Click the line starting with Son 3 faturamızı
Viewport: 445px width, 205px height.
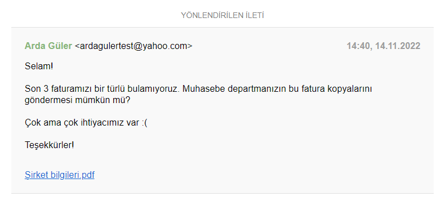point(198,89)
